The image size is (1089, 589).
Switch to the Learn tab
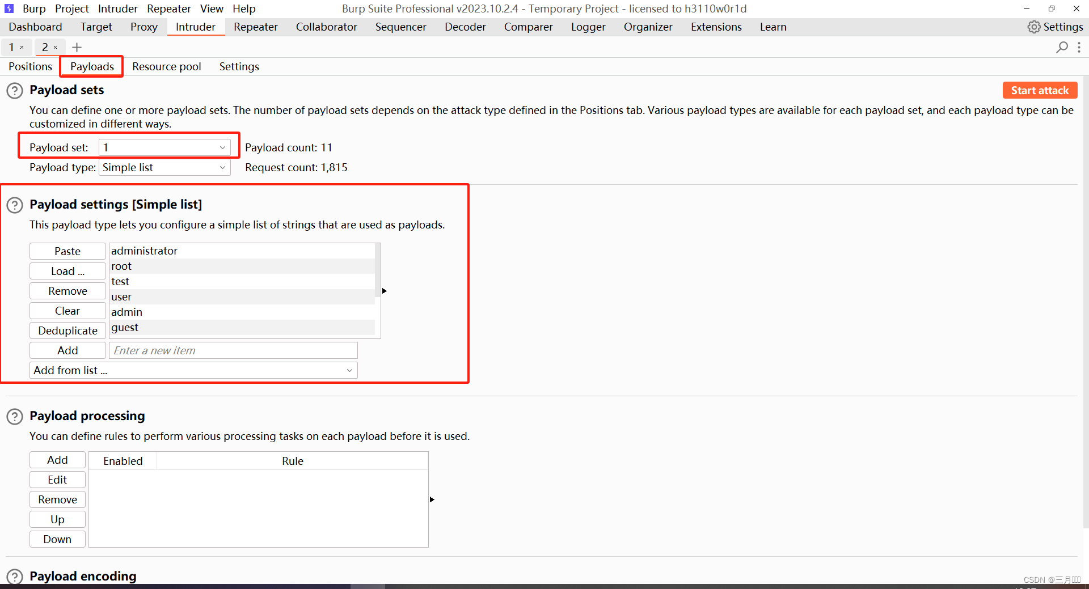click(x=773, y=27)
